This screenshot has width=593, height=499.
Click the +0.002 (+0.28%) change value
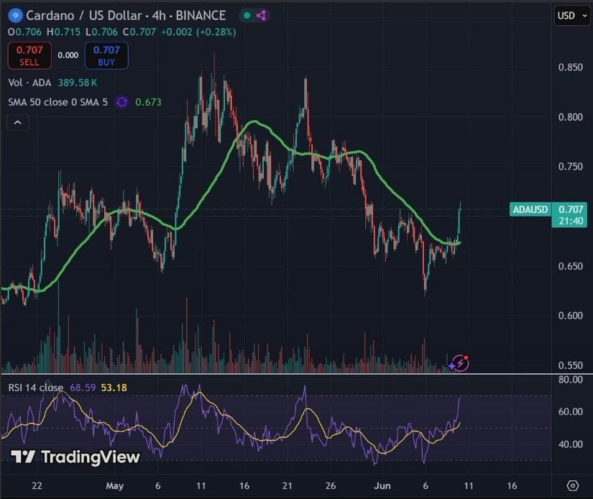click(x=198, y=32)
